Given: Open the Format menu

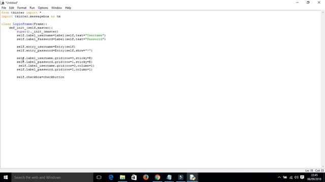Looking at the screenshot, I should pyautogui.click(x=22, y=8).
